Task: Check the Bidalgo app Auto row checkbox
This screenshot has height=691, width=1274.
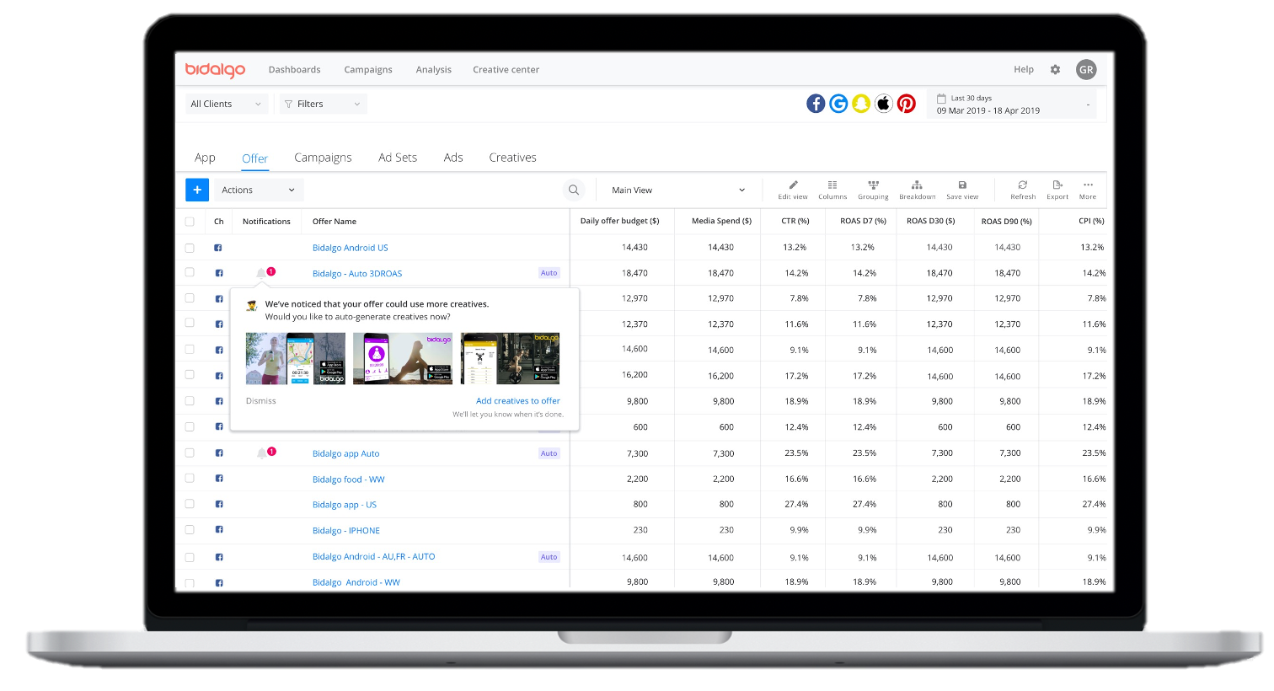Action: pos(190,453)
